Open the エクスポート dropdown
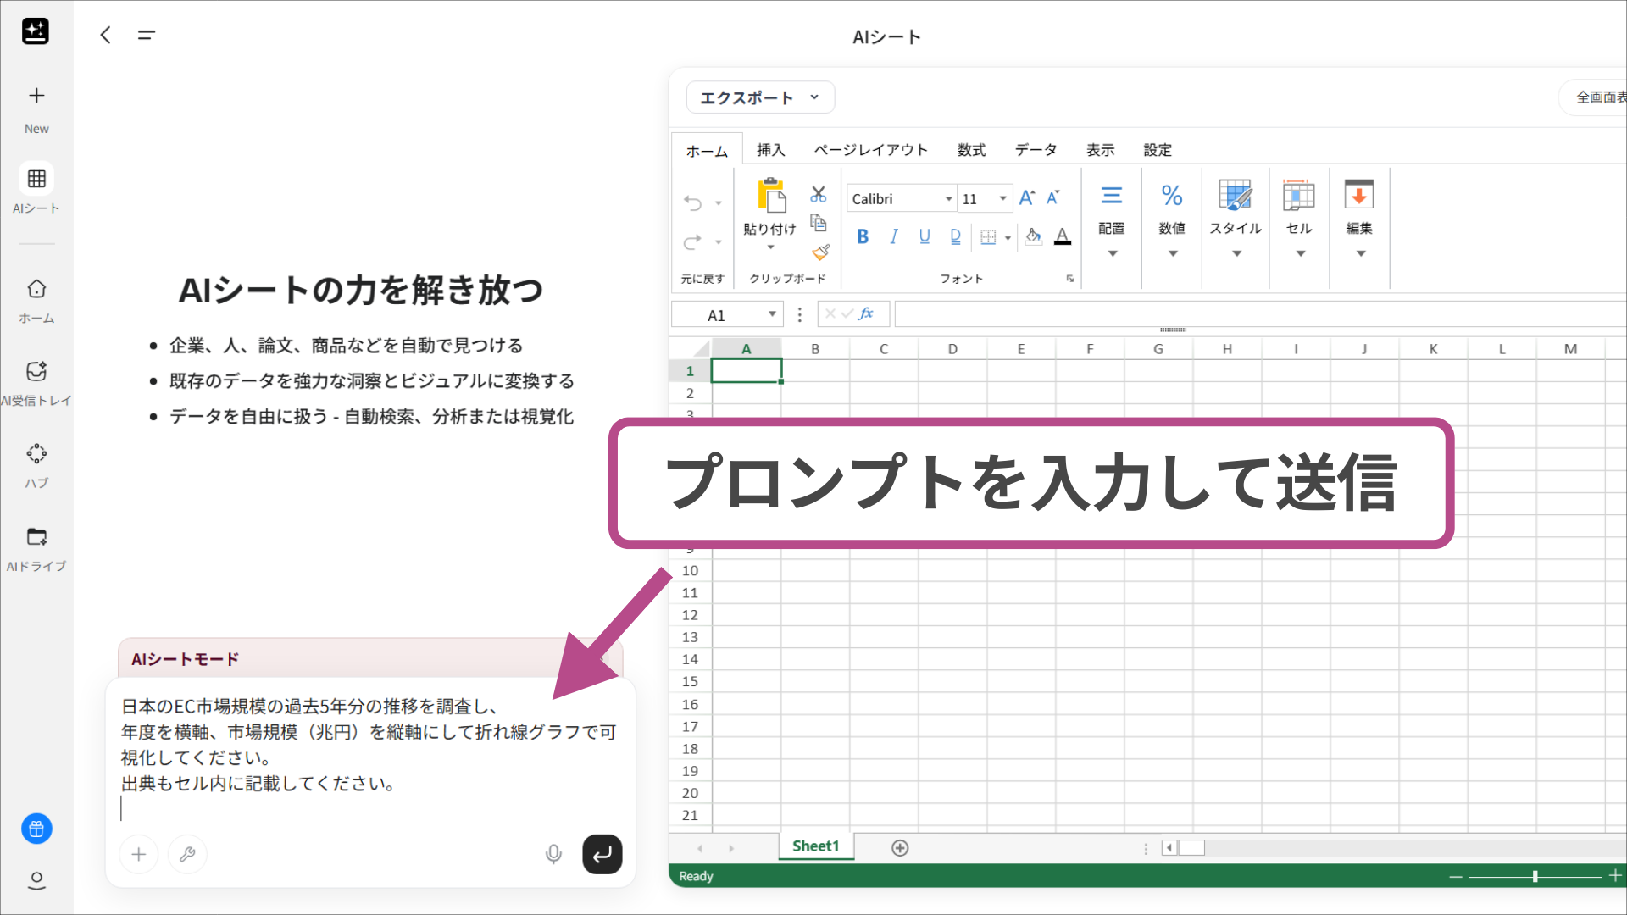This screenshot has height=915, width=1627. 758,97
